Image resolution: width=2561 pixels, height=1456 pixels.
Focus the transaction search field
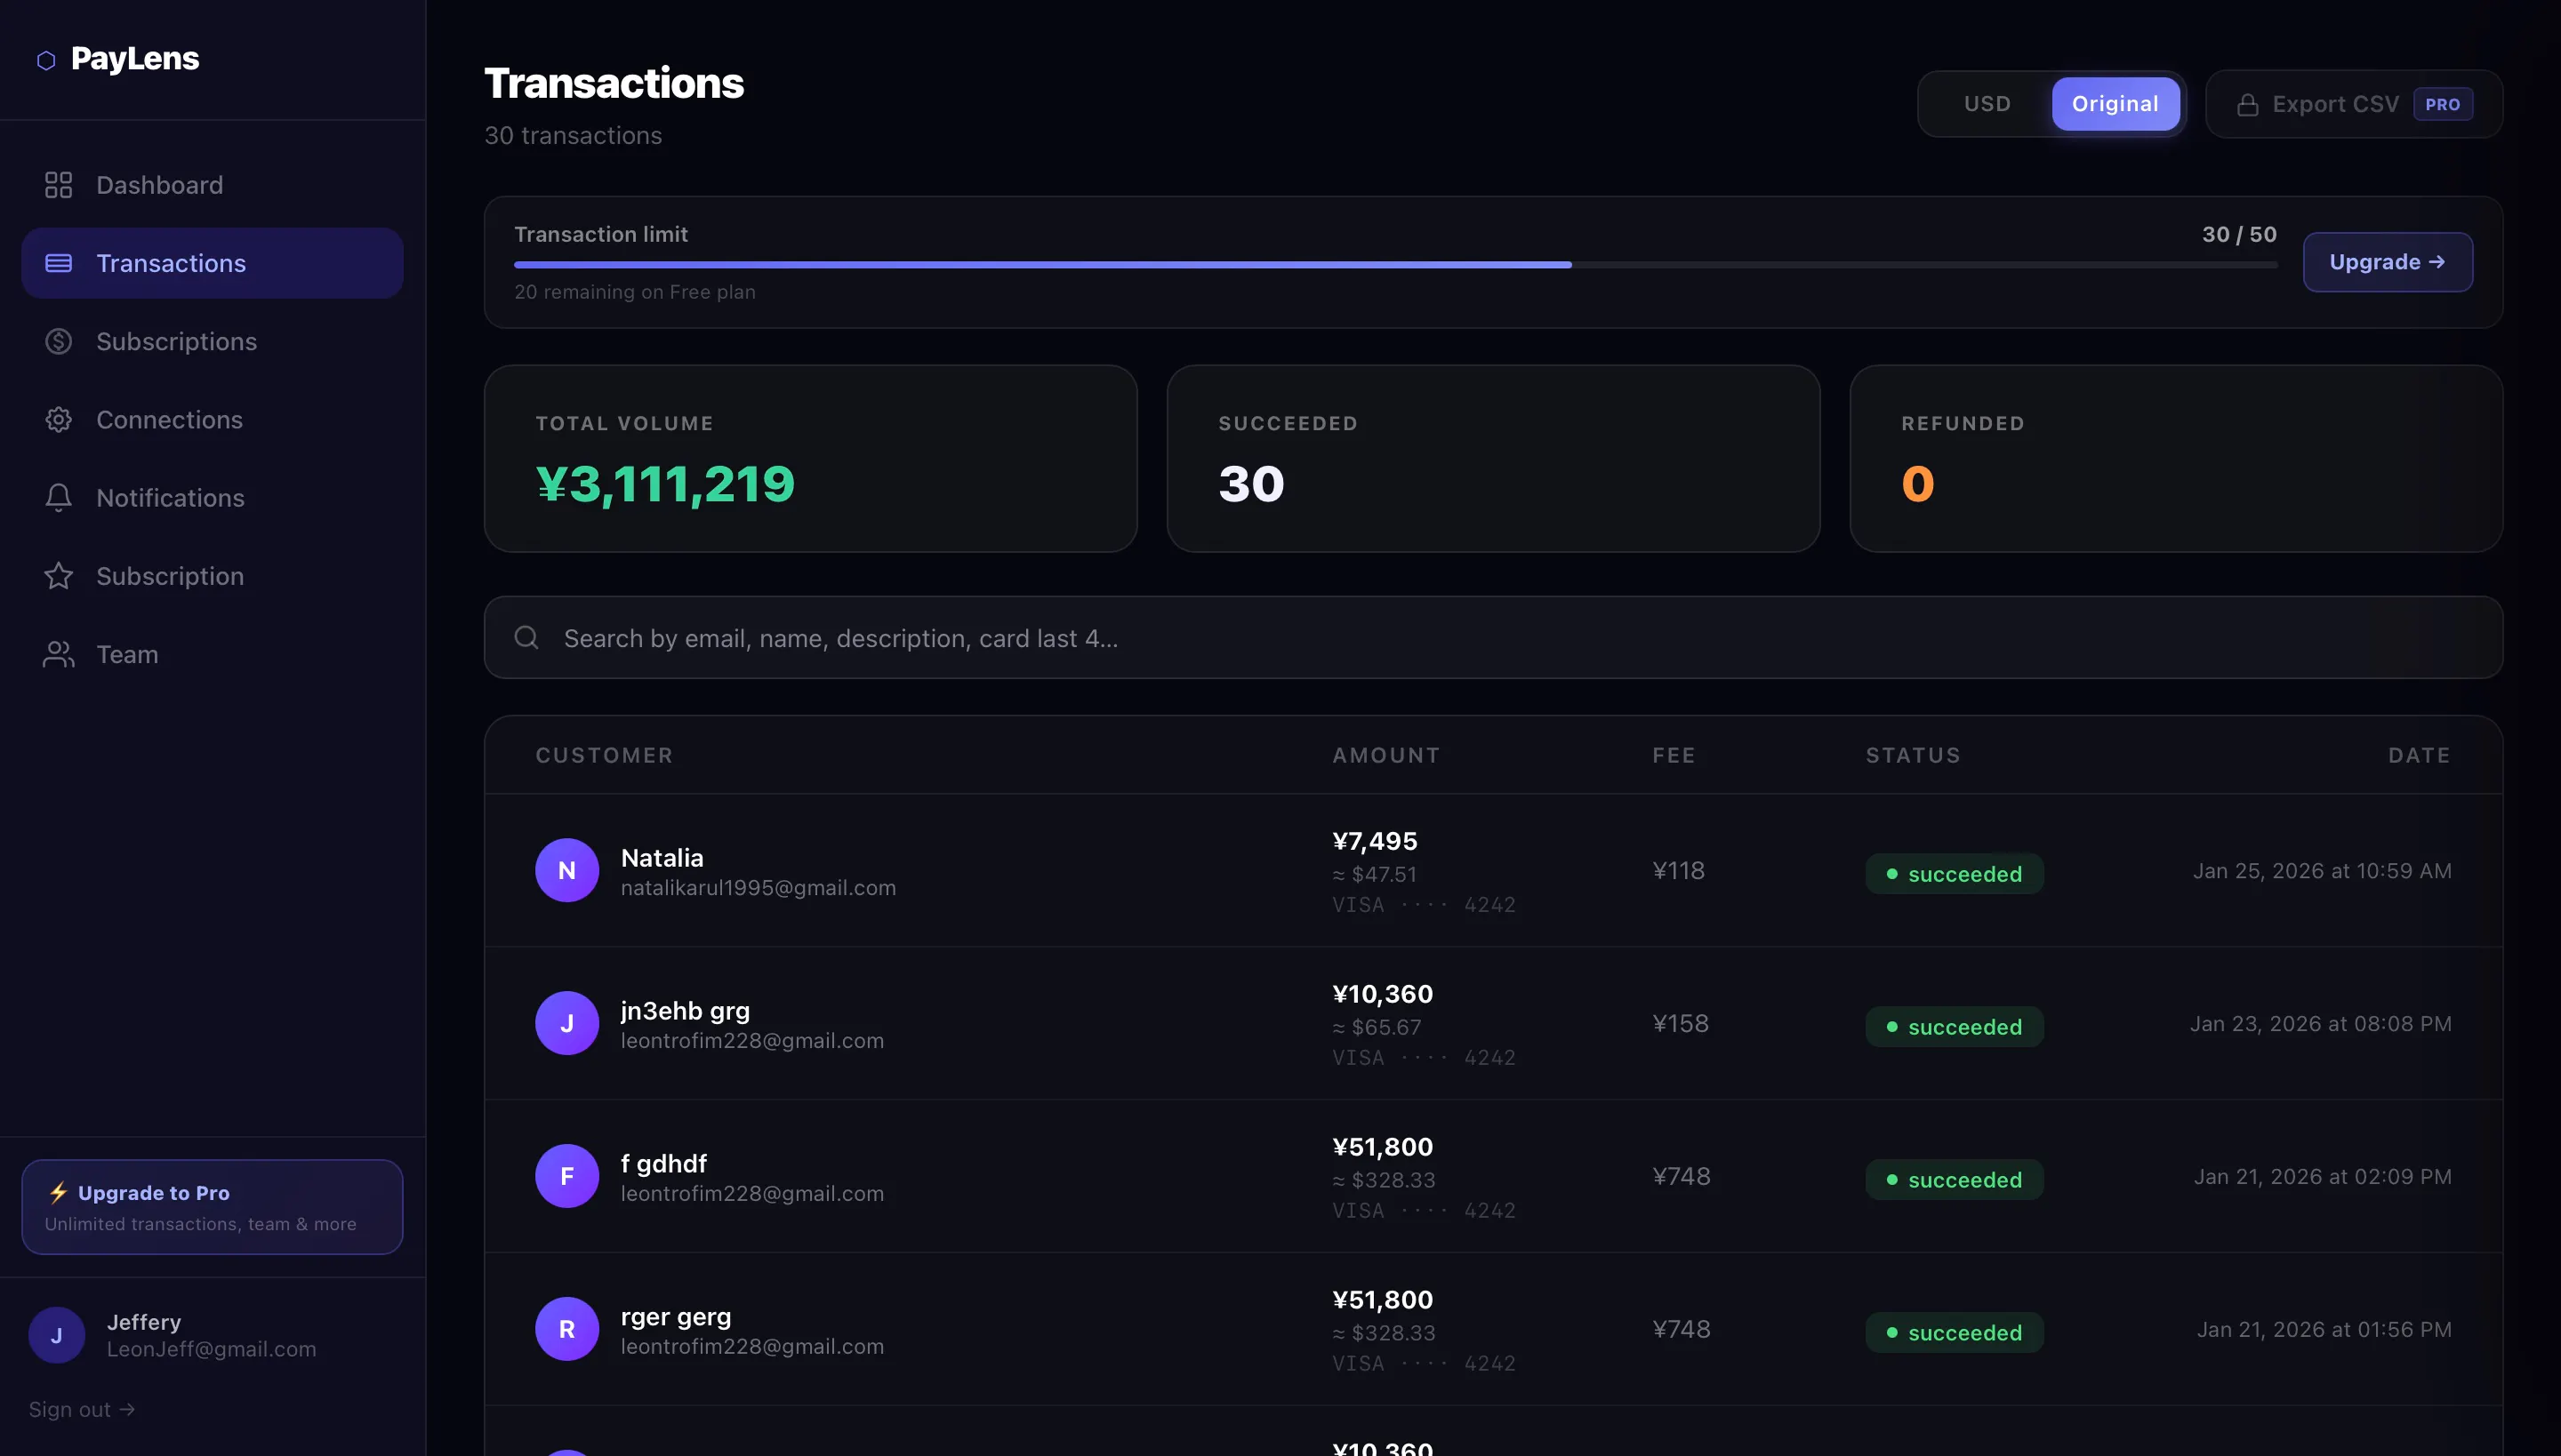(x=1494, y=638)
